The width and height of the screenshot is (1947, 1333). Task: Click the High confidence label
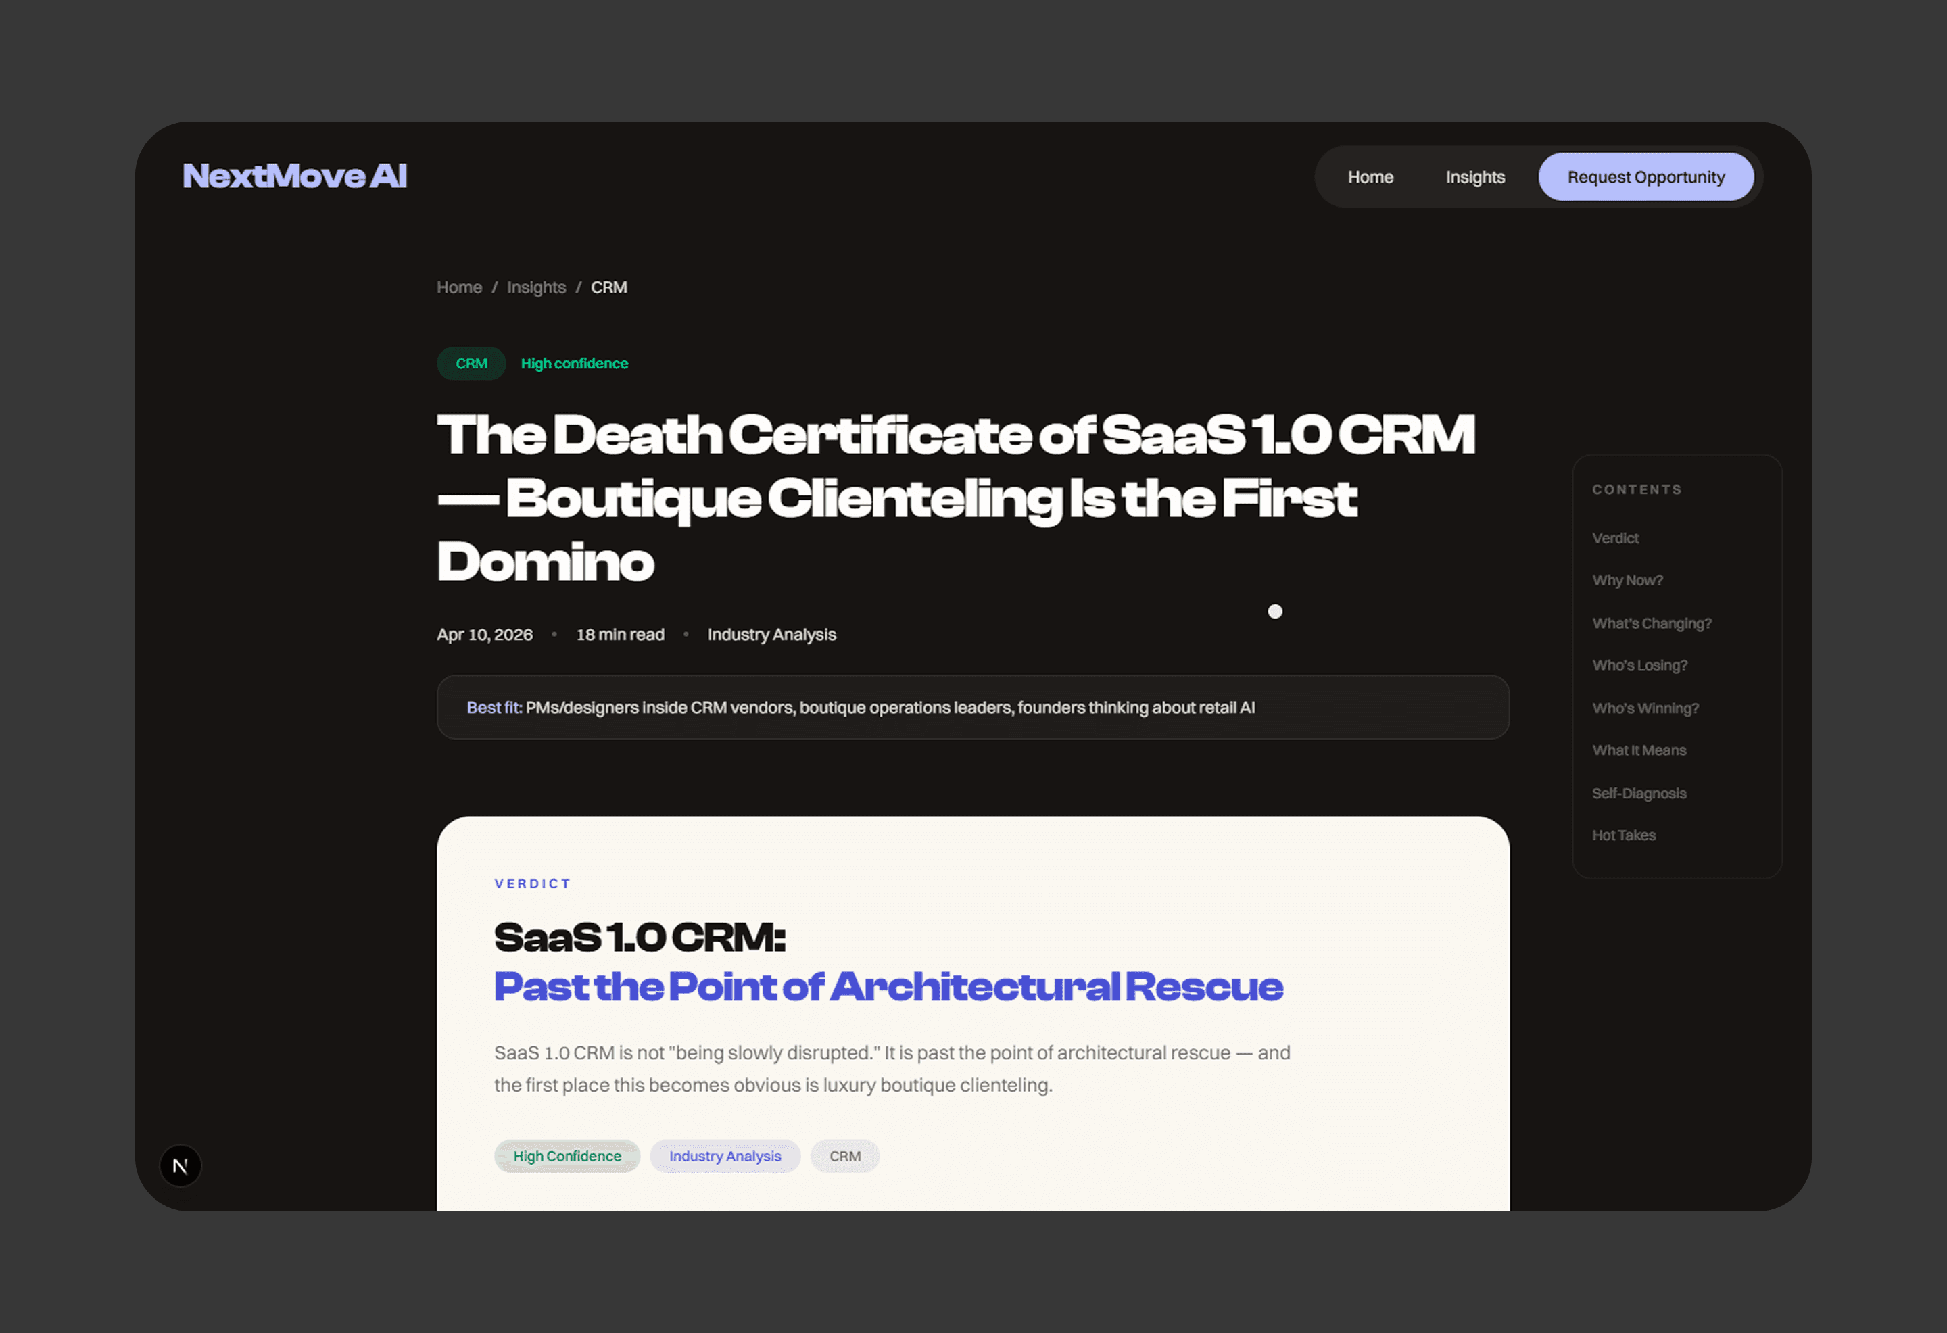(575, 364)
